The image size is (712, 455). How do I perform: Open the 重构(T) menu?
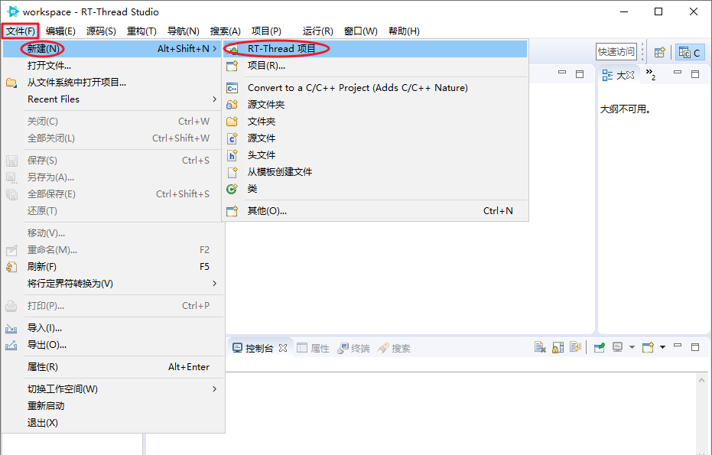tap(141, 31)
